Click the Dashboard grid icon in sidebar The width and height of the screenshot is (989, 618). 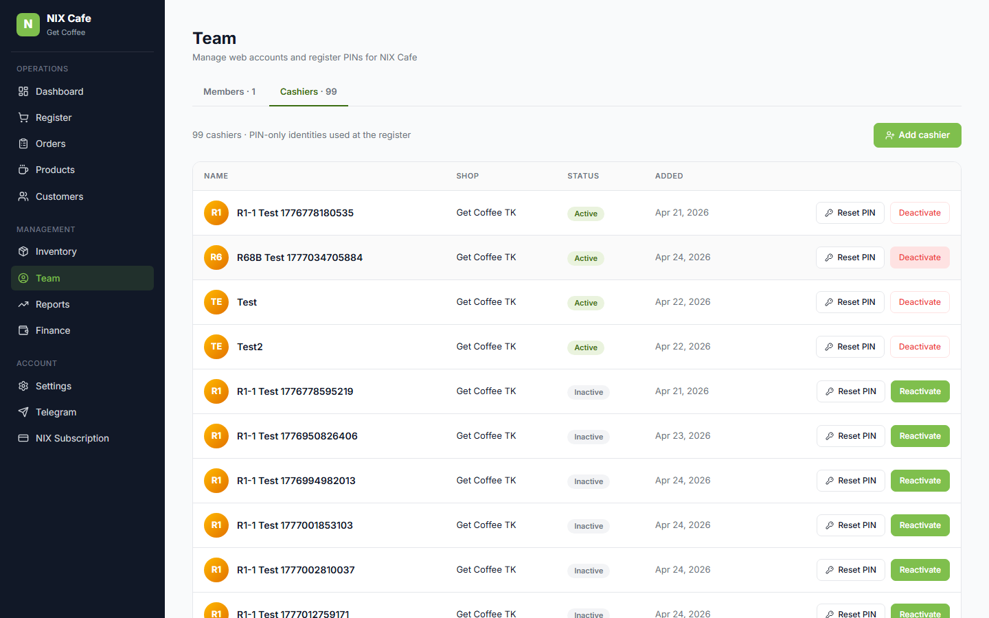pyautogui.click(x=23, y=91)
